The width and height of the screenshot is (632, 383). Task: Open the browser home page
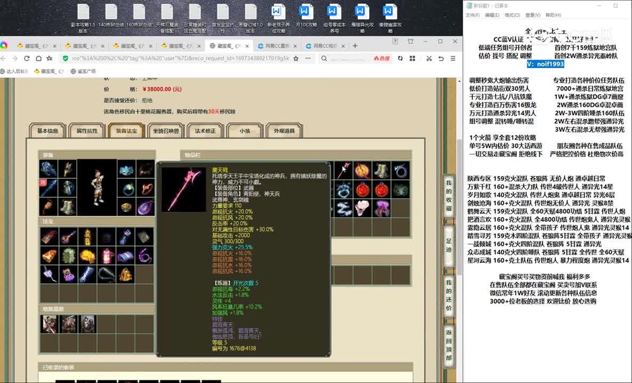[x=38, y=59]
